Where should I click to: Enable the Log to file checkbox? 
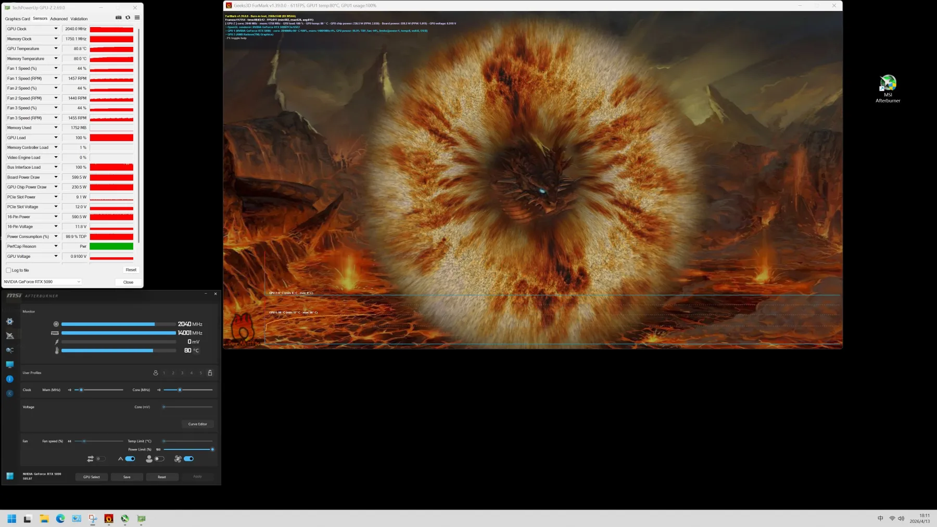[8, 270]
